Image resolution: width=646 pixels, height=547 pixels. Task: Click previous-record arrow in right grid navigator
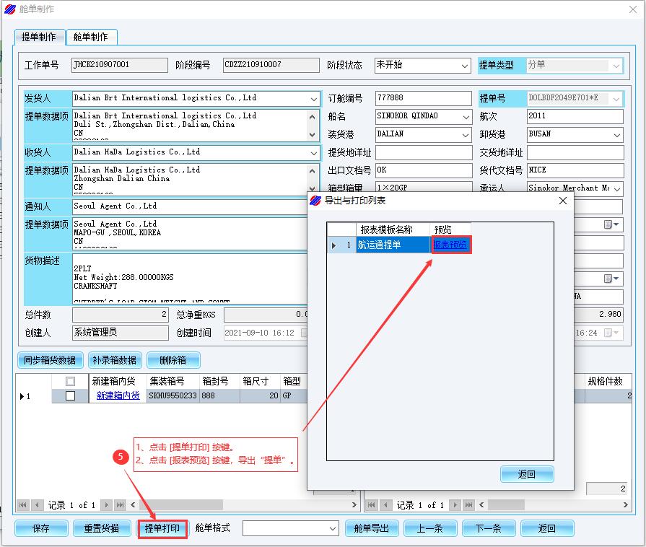[387, 505]
